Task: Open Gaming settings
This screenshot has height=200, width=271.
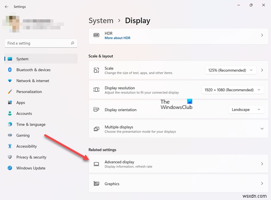Action: (x=41, y=135)
